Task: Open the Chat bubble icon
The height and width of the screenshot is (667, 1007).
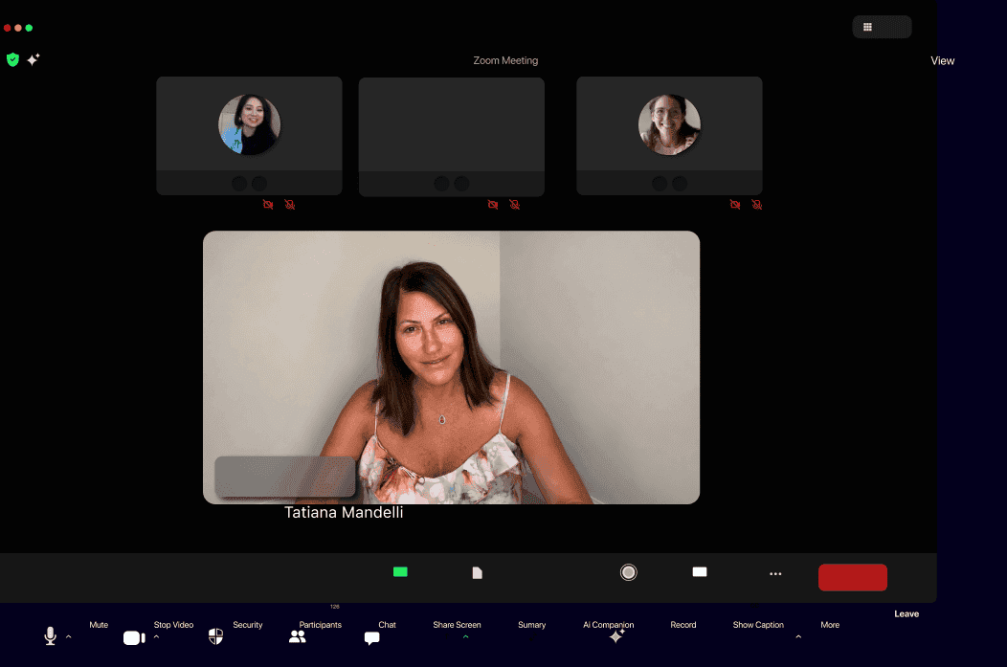Action: click(x=371, y=638)
